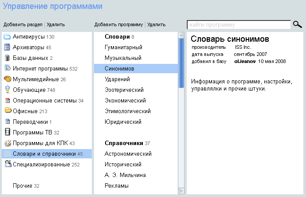Screen dimensions: 306x197
Task: Click the Добавить раздел link
Action: (23, 25)
